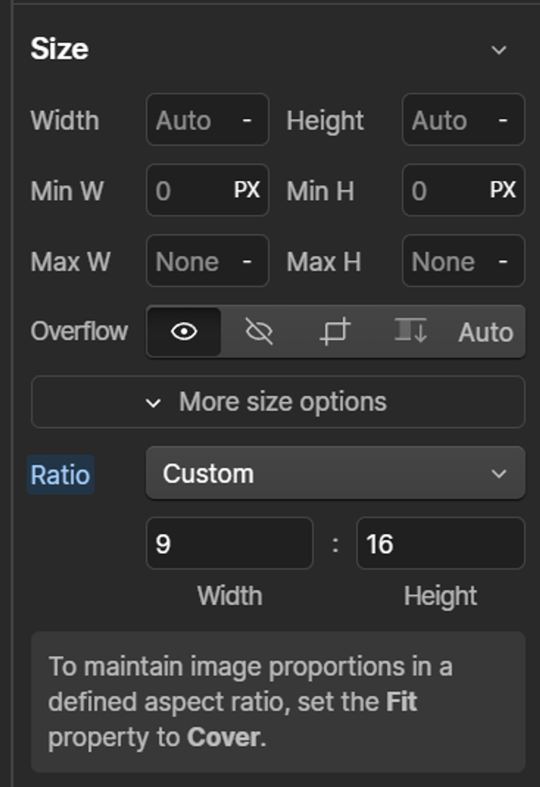Change Min H unit PX
The image size is (540, 787).
tap(503, 190)
